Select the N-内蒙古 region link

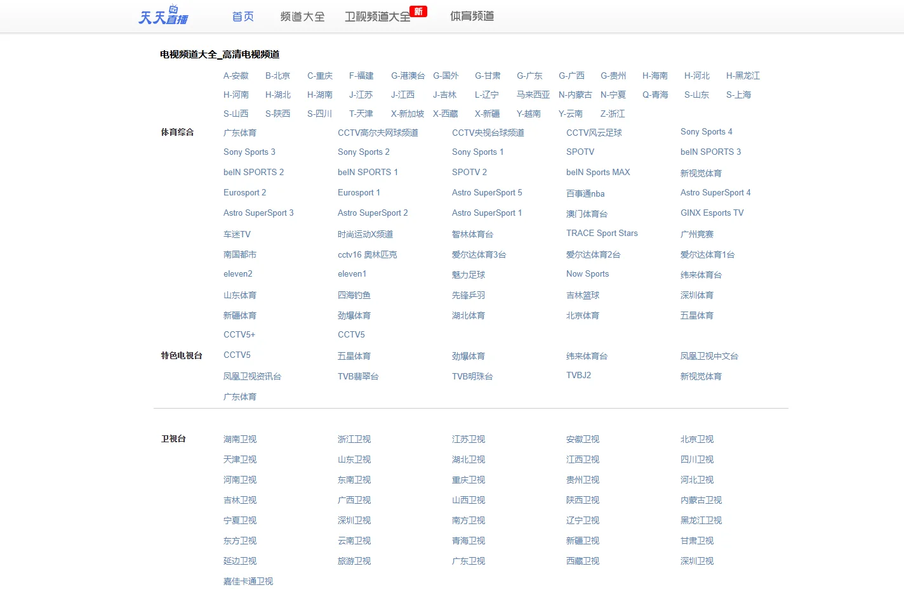tap(575, 95)
